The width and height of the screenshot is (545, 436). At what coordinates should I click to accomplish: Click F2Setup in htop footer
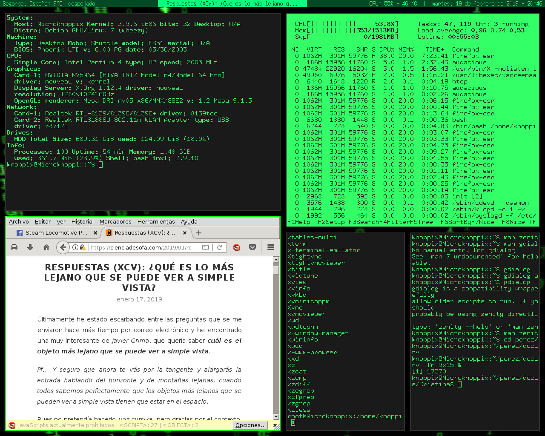coord(331,222)
